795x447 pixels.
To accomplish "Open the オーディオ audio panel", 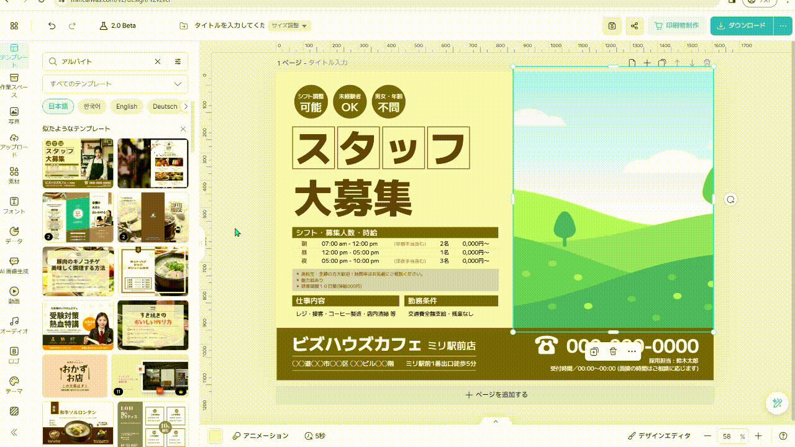I will point(14,325).
